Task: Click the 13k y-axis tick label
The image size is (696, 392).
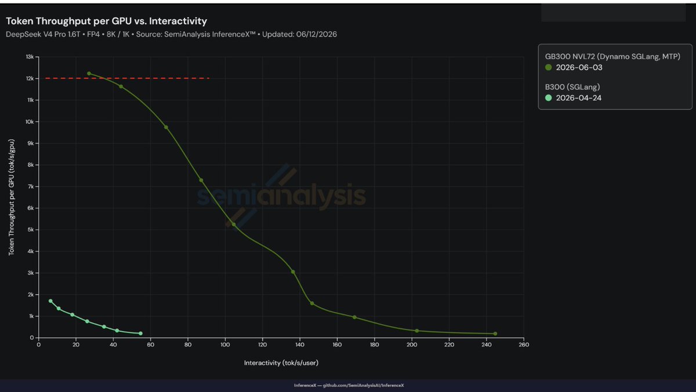Action: [x=31, y=57]
